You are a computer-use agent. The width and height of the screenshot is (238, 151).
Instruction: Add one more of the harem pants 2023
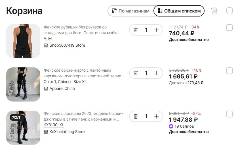coord(157,116)
